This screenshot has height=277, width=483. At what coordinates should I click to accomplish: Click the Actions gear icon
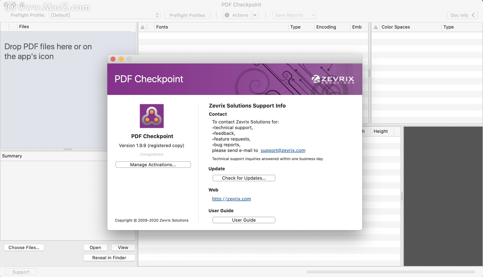(x=227, y=15)
